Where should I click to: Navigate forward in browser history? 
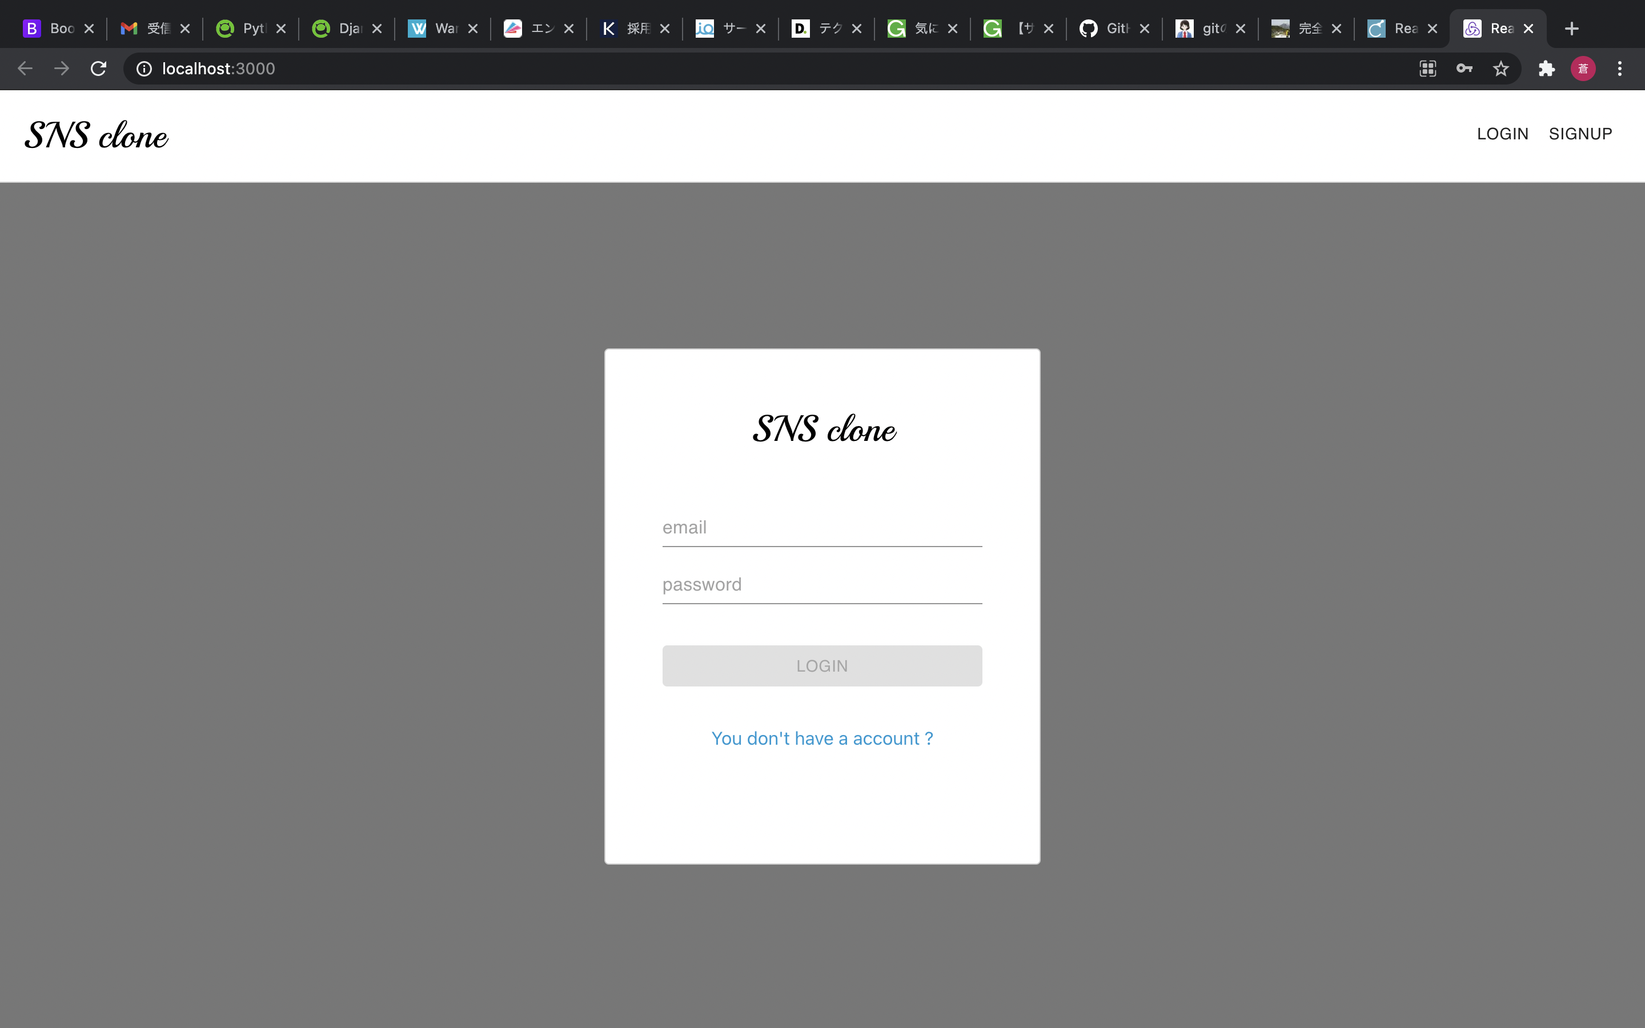[x=61, y=68]
